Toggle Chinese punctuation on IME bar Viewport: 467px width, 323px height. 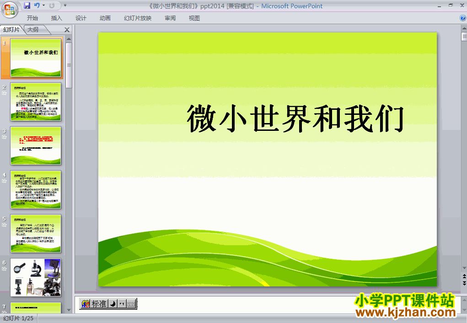click(122, 304)
